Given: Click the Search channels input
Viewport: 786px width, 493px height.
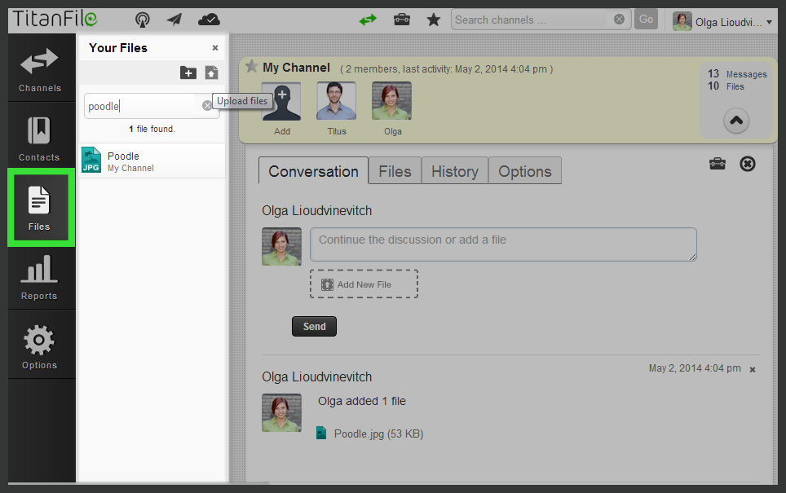Looking at the screenshot, I should tap(532, 20).
